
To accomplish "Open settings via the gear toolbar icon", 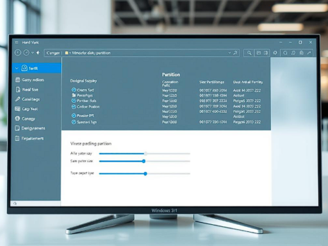I will (275, 53).
